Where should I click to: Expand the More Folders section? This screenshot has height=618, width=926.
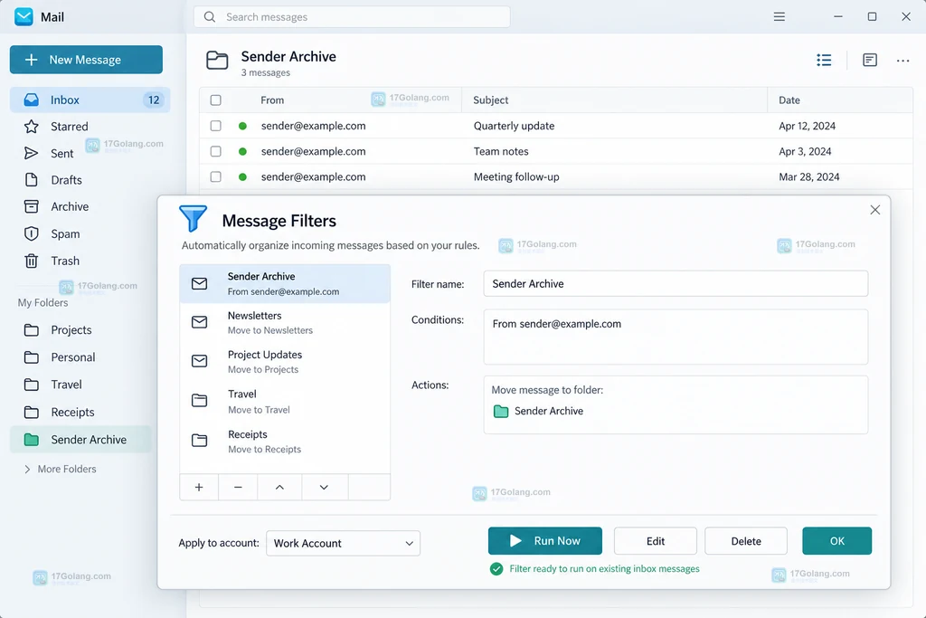point(61,469)
